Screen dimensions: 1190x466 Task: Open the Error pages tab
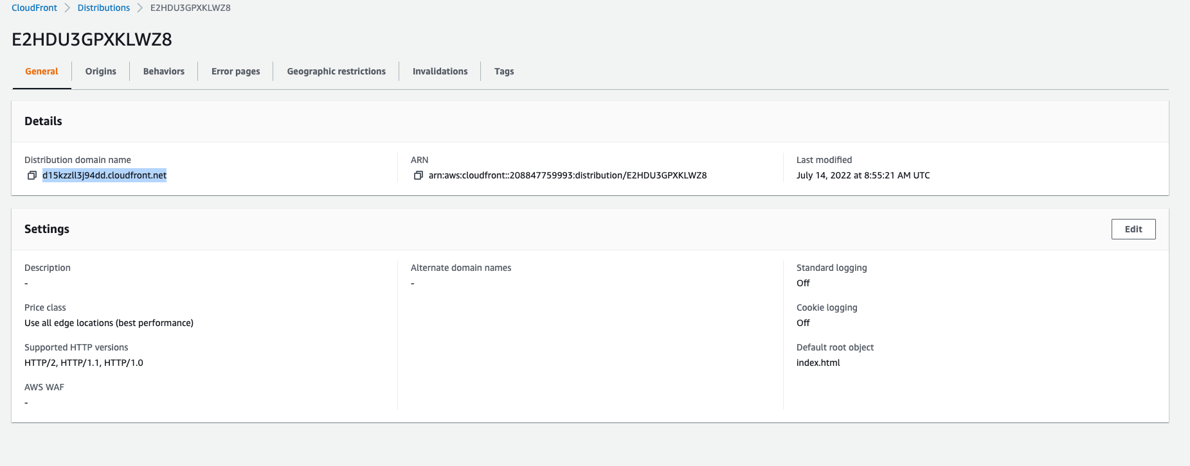pos(236,71)
